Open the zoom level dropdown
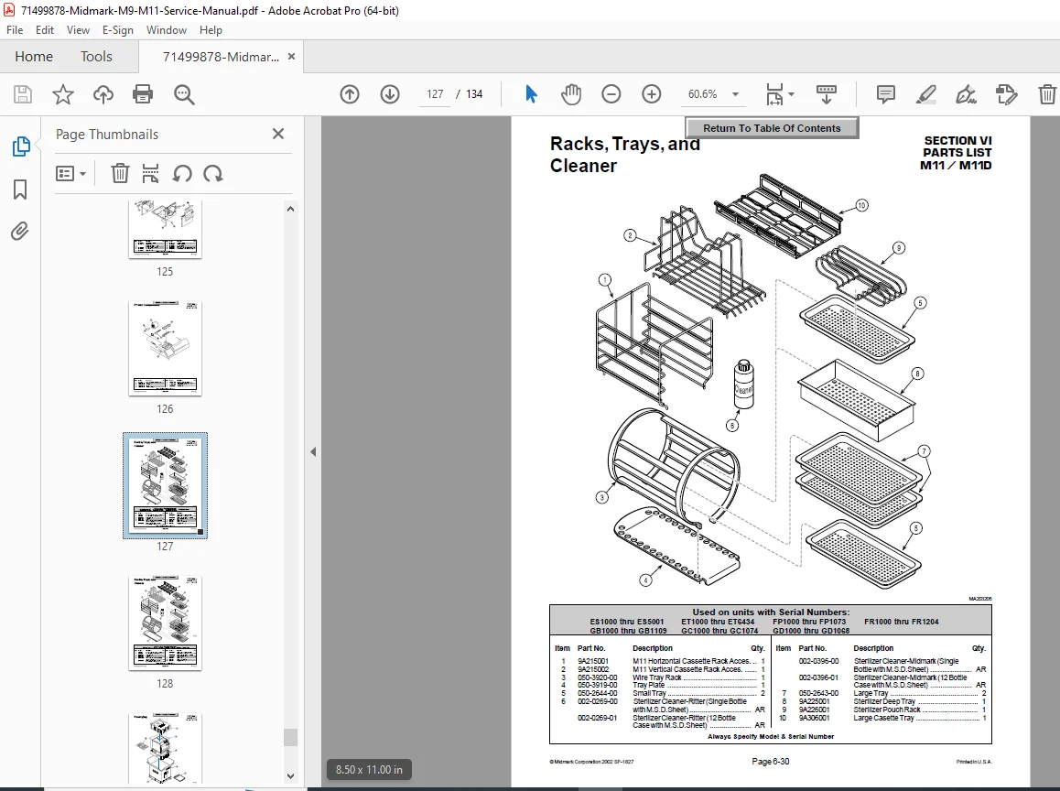 coord(736,94)
